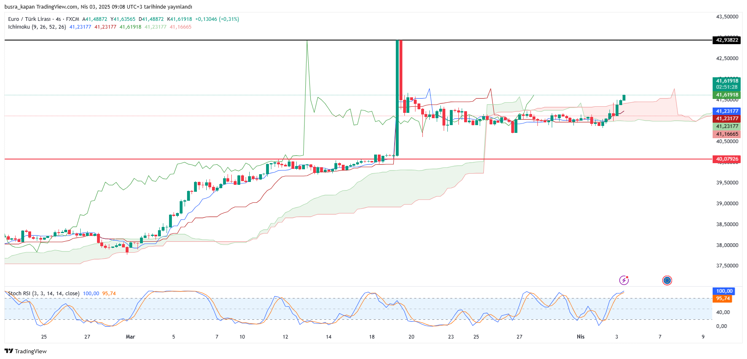Click the red 40,07926 price line label
Image resolution: width=747 pixels, height=359 pixels.
(727, 159)
